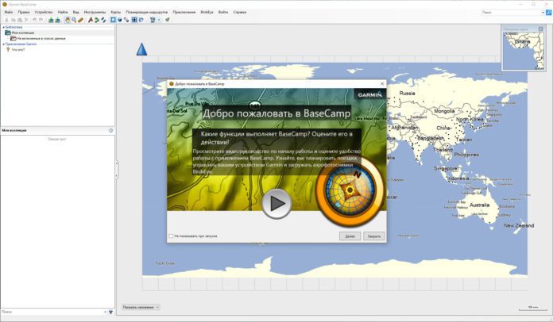Close the overview map panel
553x322 pixels.
[x=540, y=29]
